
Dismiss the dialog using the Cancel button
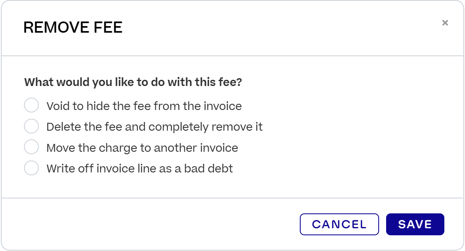(339, 224)
